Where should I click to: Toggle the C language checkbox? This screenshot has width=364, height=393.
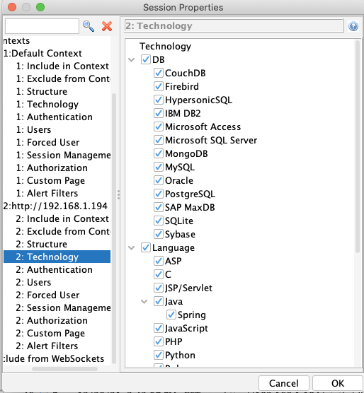[x=159, y=274]
